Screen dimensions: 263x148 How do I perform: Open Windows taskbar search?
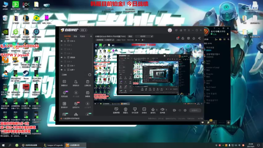pyautogui.click(x=10, y=145)
